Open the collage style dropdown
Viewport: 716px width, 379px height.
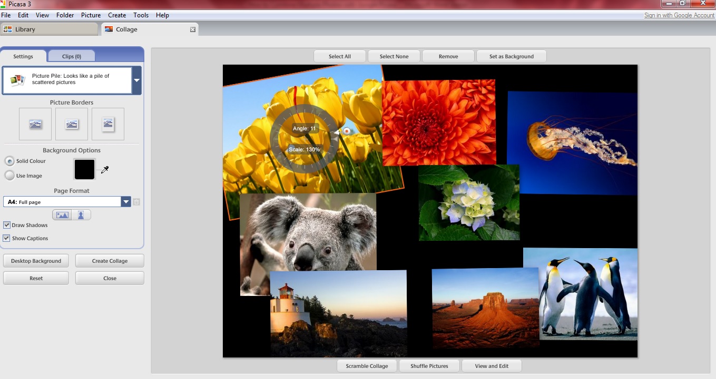point(136,80)
